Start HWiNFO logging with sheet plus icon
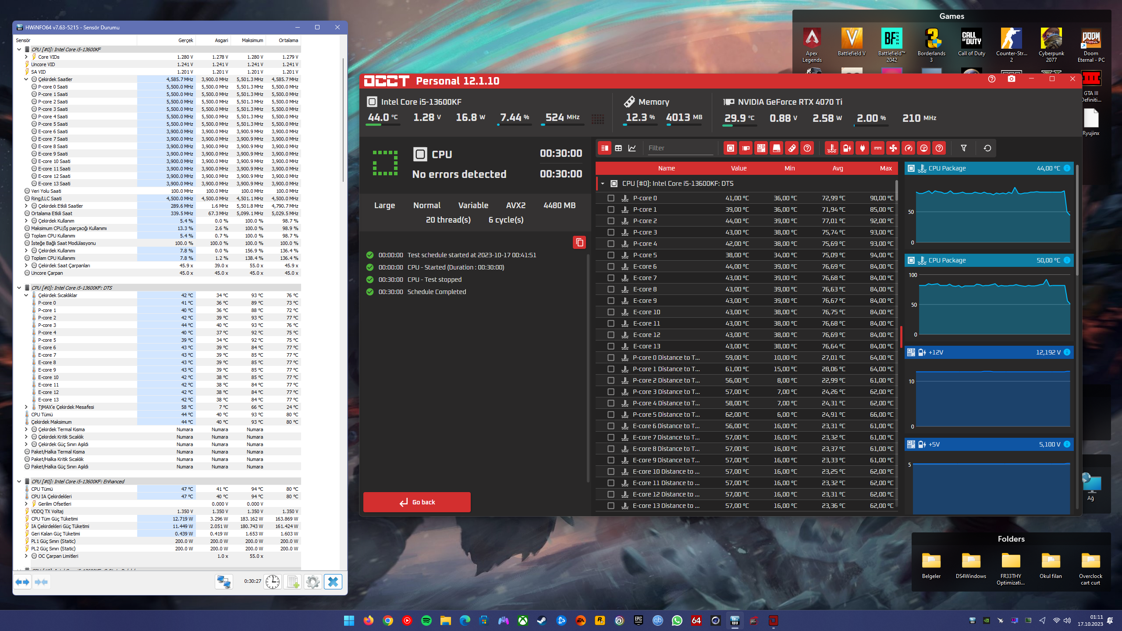Image resolution: width=1122 pixels, height=631 pixels. [293, 581]
